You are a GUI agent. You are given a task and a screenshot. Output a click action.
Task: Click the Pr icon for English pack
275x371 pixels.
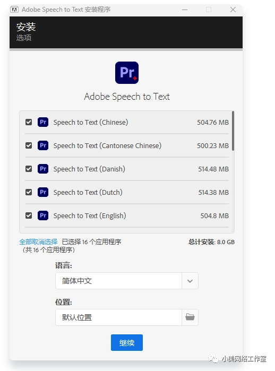[43, 215]
